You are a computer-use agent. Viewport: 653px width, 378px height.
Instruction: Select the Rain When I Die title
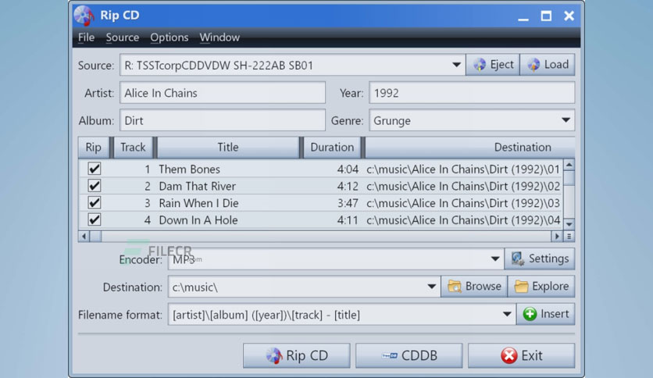pos(198,203)
